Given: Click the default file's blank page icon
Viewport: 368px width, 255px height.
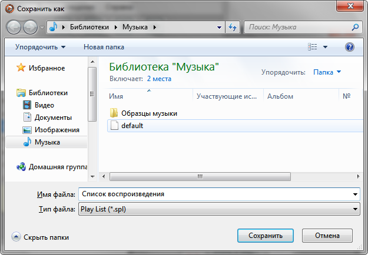Looking at the screenshot, I should (114, 125).
